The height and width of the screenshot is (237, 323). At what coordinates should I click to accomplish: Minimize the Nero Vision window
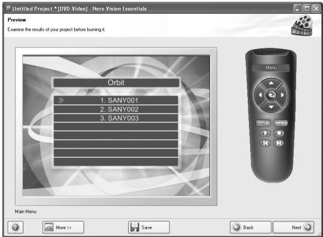tap(297, 8)
